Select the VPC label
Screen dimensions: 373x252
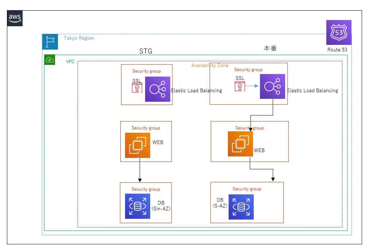click(x=70, y=61)
